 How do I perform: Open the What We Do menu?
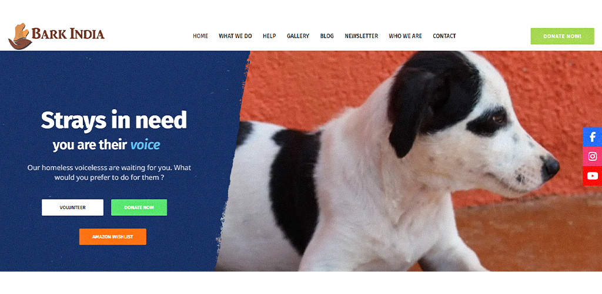pyautogui.click(x=235, y=36)
